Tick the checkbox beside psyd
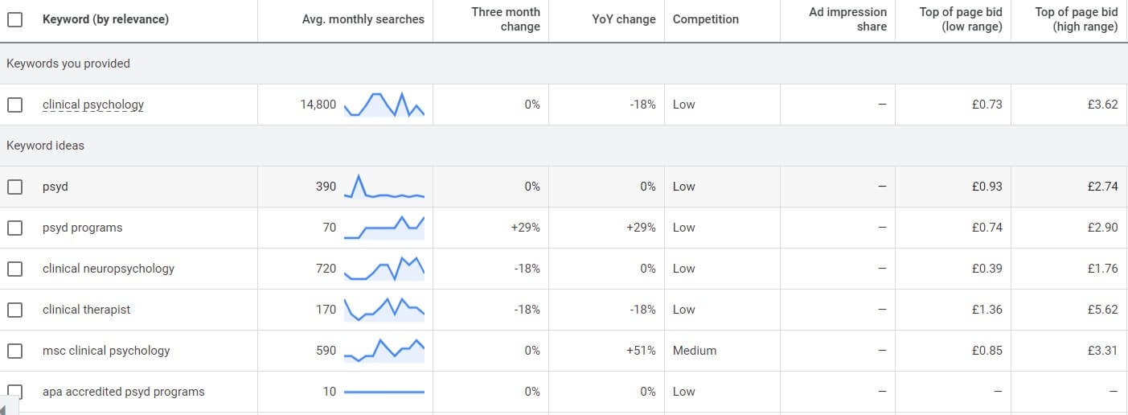The height and width of the screenshot is (415, 1128). (x=14, y=187)
